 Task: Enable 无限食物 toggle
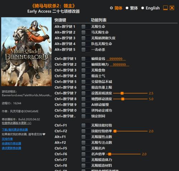(x=86, y=70)
